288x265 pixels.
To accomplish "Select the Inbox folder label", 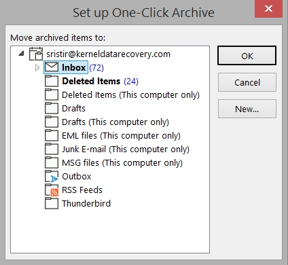I will [73, 67].
